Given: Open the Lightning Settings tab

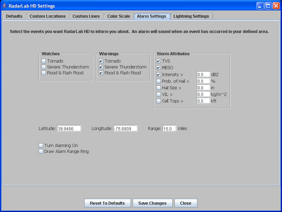Looking at the screenshot, I should click(191, 16).
